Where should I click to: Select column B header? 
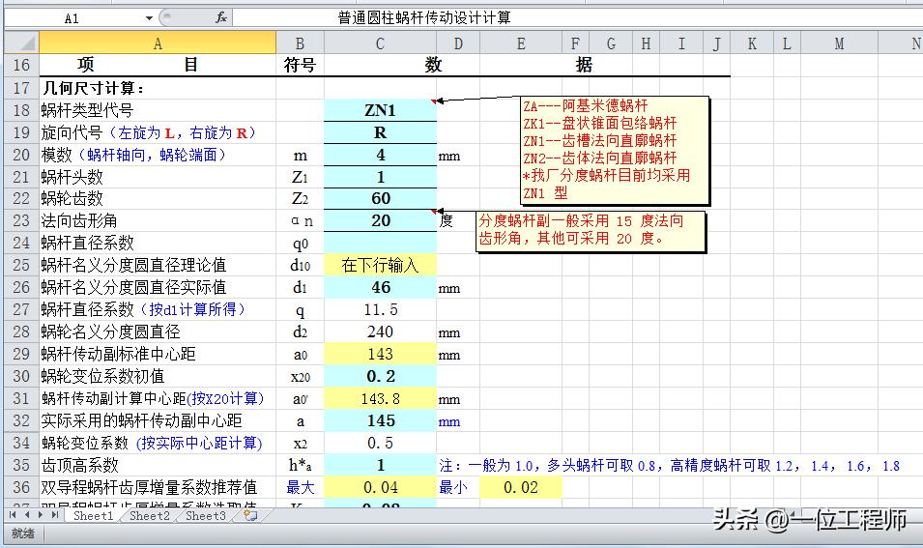click(x=300, y=43)
